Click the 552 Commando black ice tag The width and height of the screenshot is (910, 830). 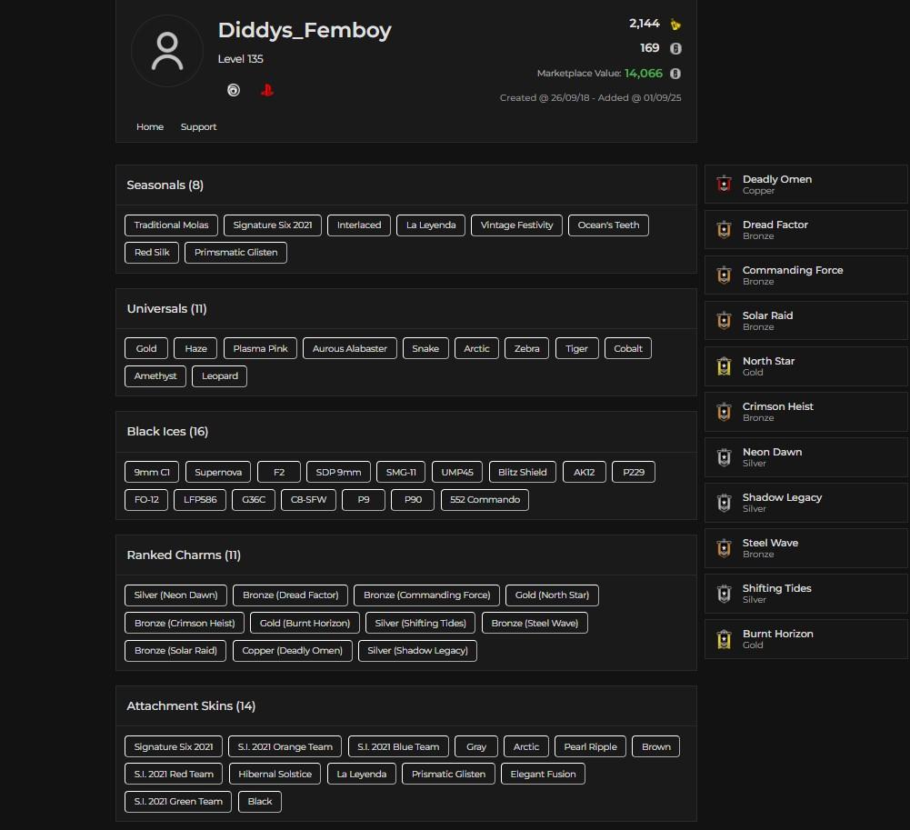point(485,500)
